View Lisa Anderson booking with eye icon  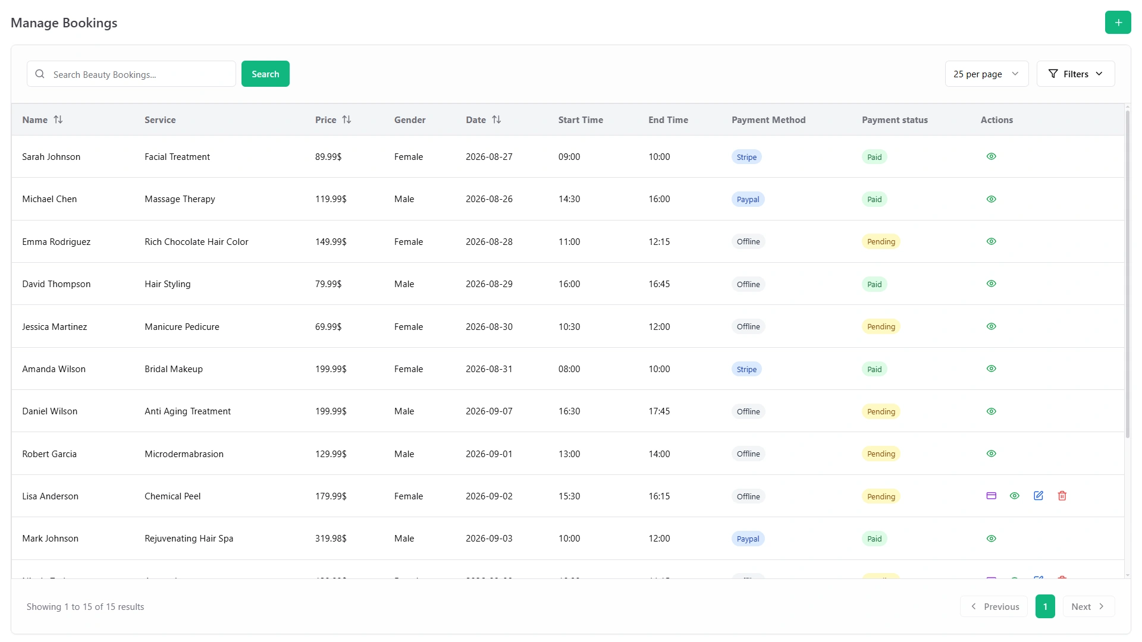pyautogui.click(x=1015, y=496)
